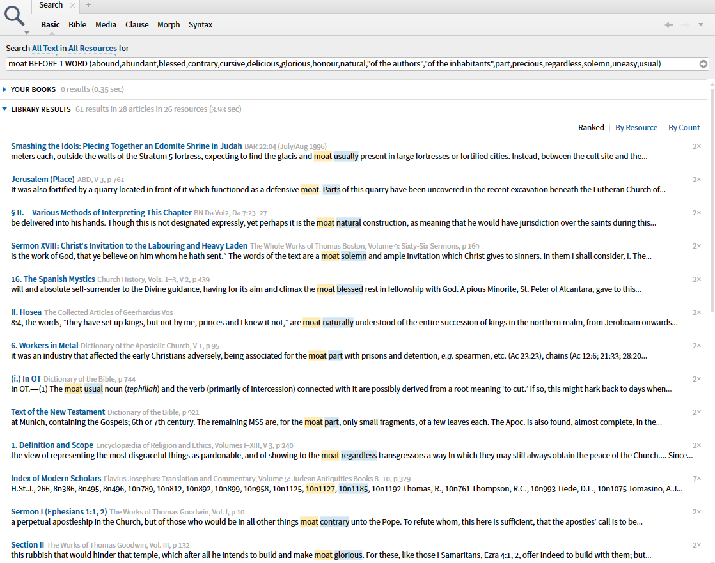Switch to the Syntax search type
This screenshot has height=563, width=715.
pyautogui.click(x=201, y=24)
